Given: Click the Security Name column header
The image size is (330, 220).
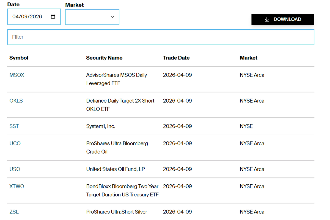Looking at the screenshot, I should pyautogui.click(x=104, y=58).
